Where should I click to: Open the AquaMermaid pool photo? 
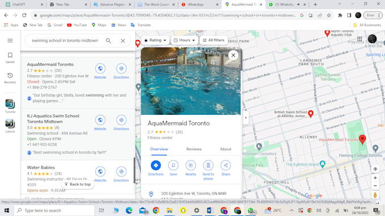coord(191,81)
